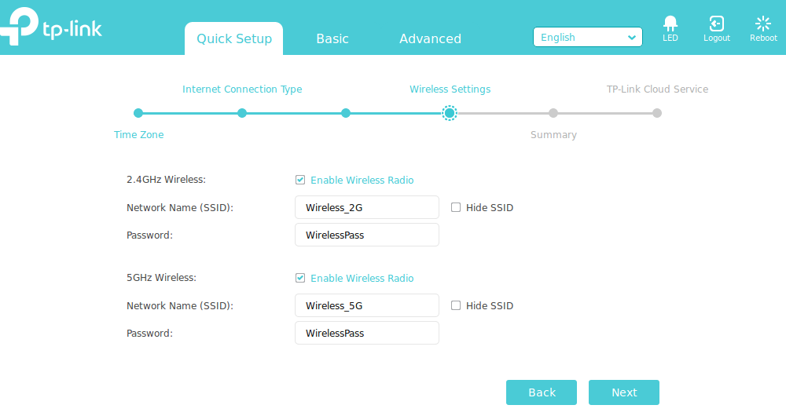Image resolution: width=786 pixels, height=416 pixels.
Task: Click the TP-Link logo
Action: point(52,27)
